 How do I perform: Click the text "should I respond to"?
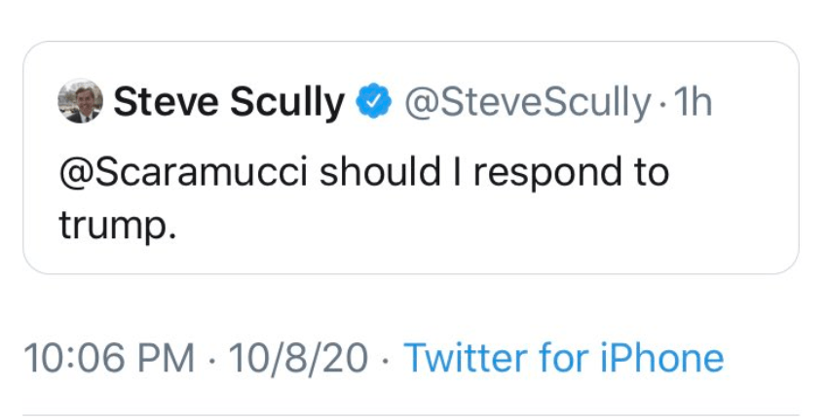[x=495, y=172]
